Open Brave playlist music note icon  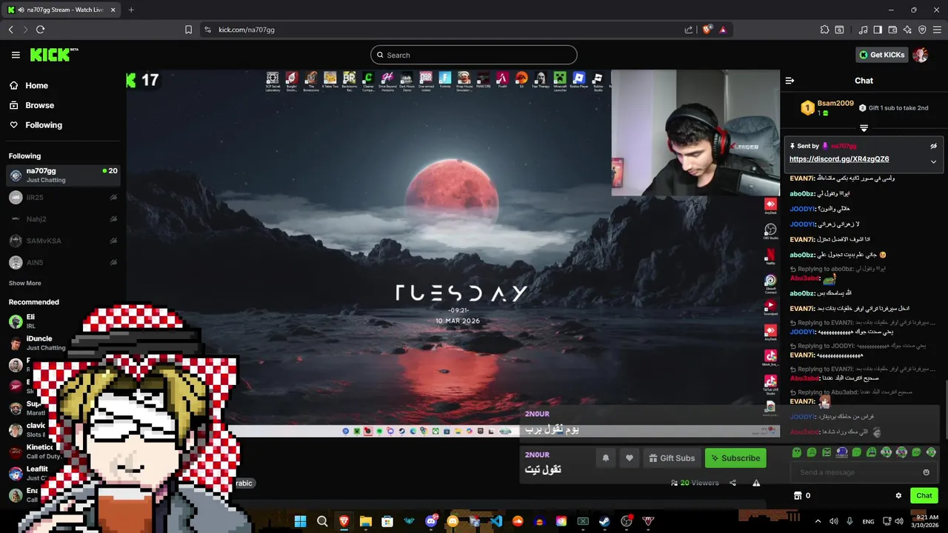(863, 30)
